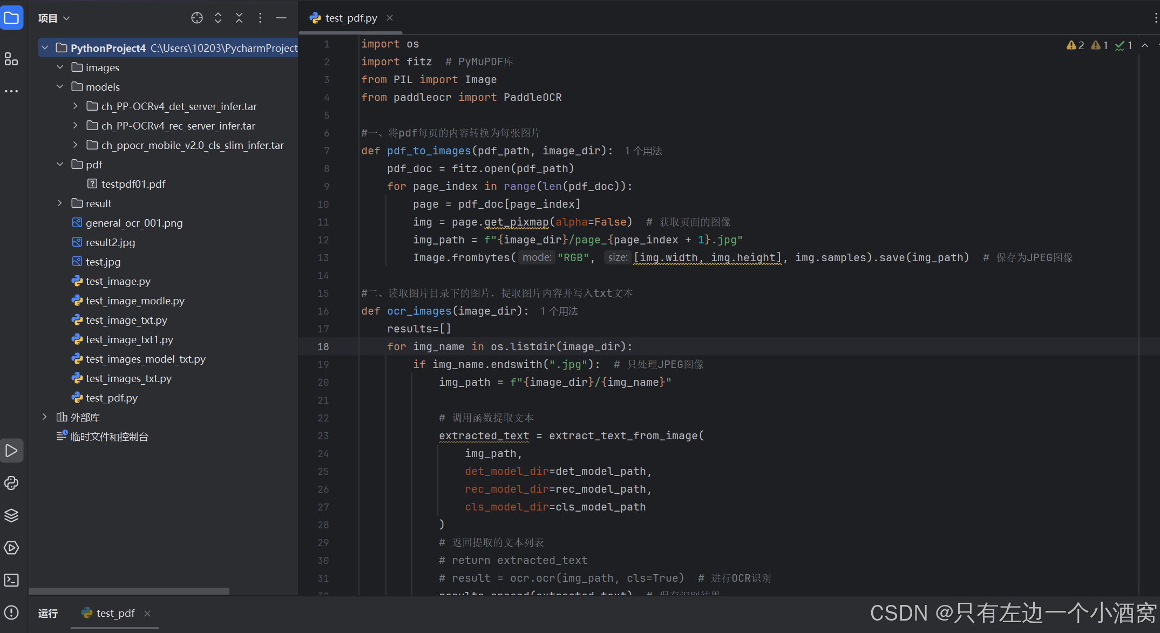Viewport: 1160px width, 633px height.
Task: Open the Terminal tool window icon
Action: point(11,580)
